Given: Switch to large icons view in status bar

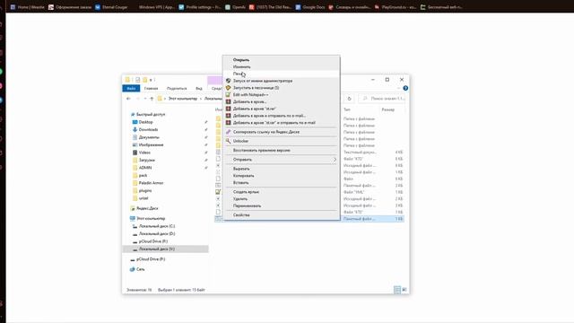Looking at the screenshot, I should point(404,290).
